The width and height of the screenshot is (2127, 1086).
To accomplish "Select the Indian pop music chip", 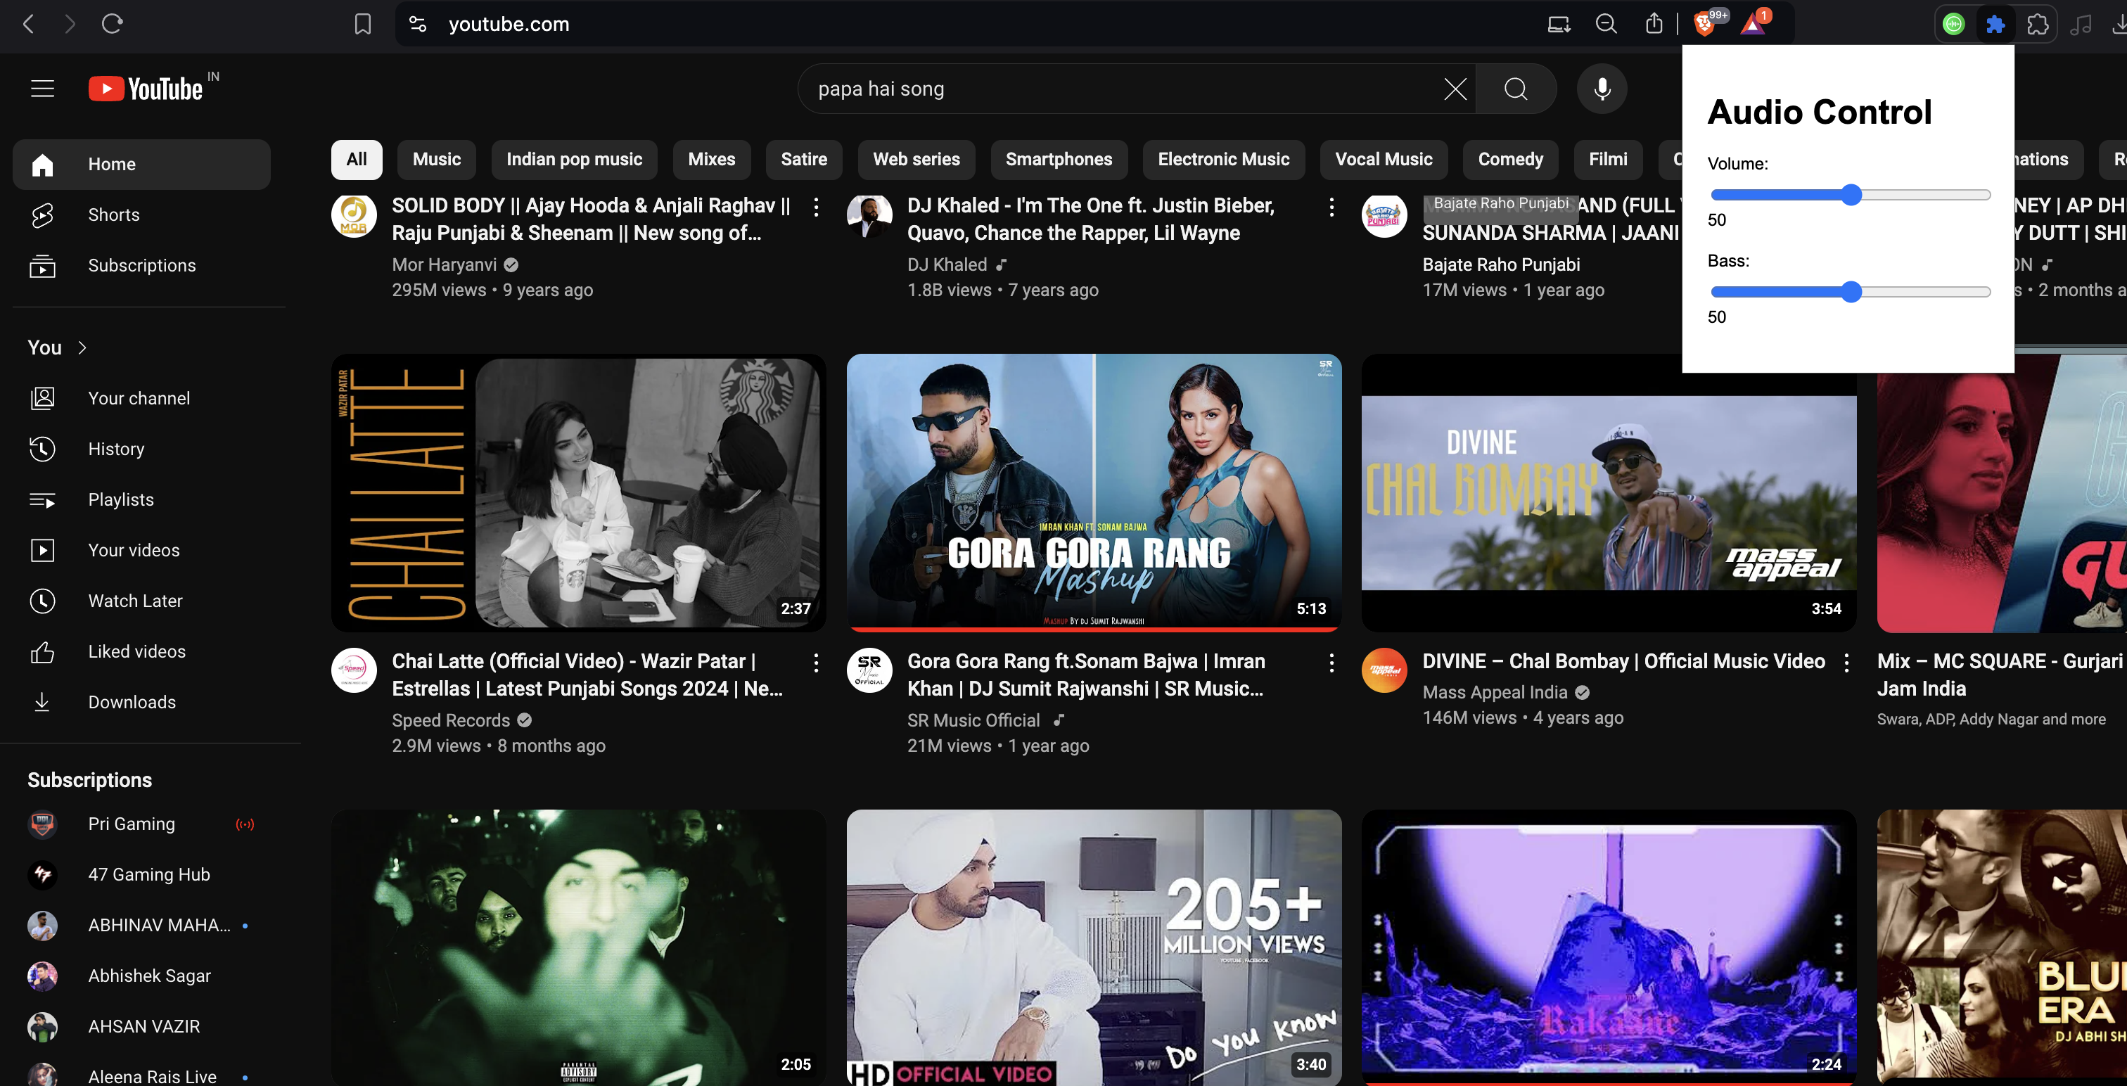I will 575,160.
